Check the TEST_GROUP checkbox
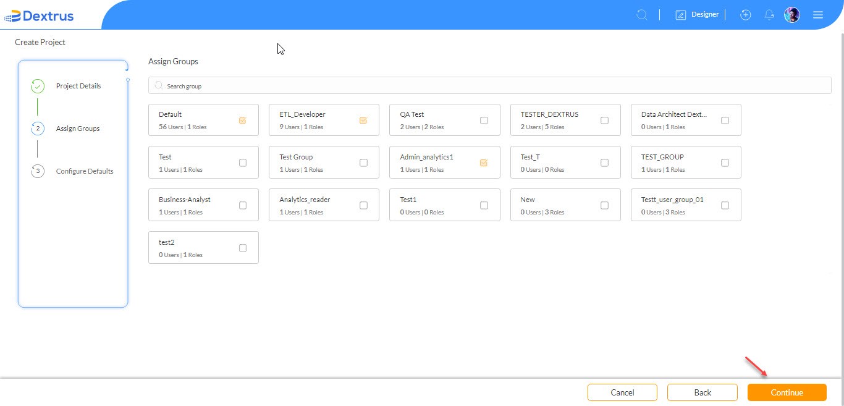 pos(725,163)
